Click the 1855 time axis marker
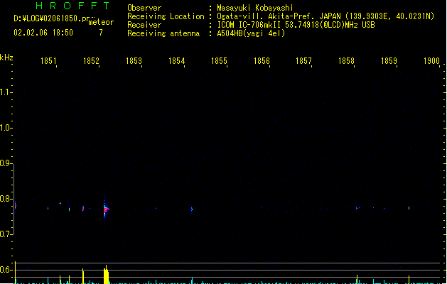Viewport: 447px width, 284px height. tap(219, 61)
